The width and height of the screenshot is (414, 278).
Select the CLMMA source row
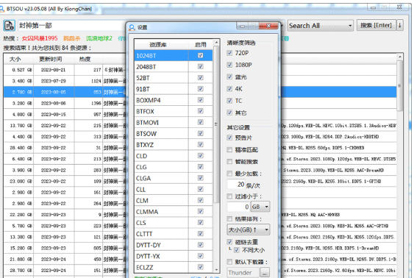click(174, 212)
